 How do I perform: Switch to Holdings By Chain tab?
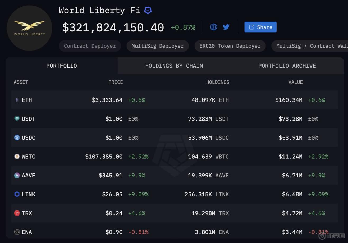click(174, 66)
